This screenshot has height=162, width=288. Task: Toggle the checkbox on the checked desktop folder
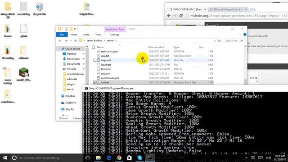4,69
